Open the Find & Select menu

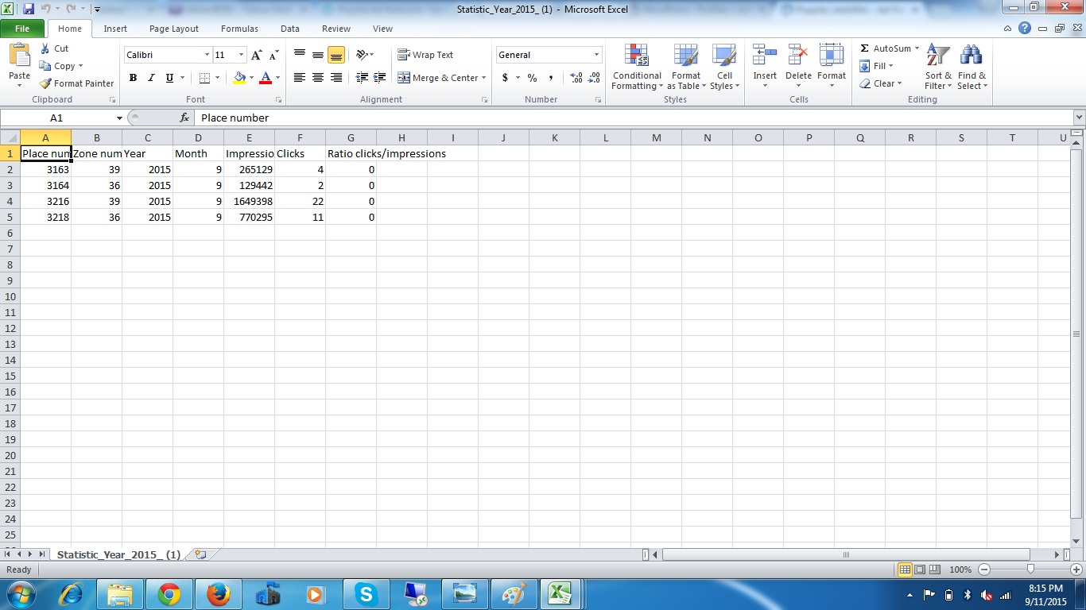tap(972, 68)
